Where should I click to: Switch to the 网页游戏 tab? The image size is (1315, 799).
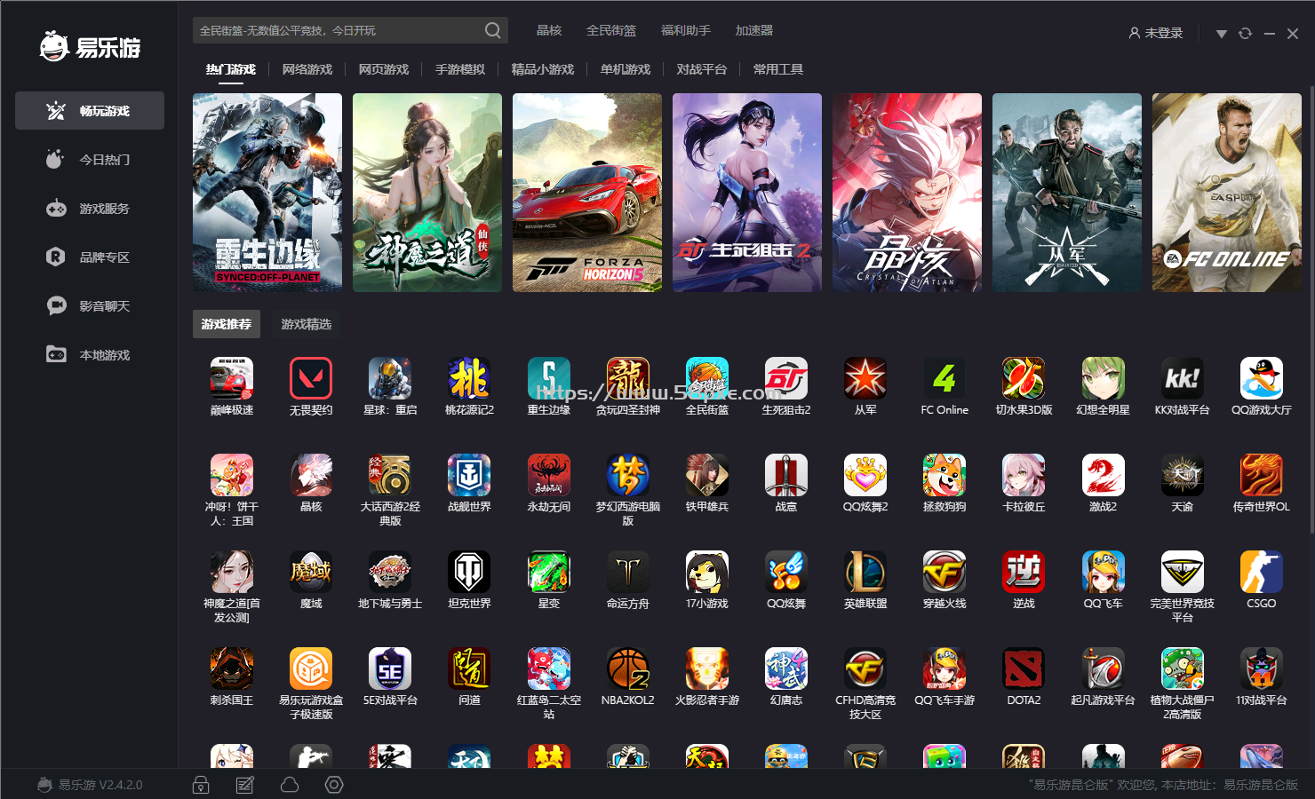(384, 69)
